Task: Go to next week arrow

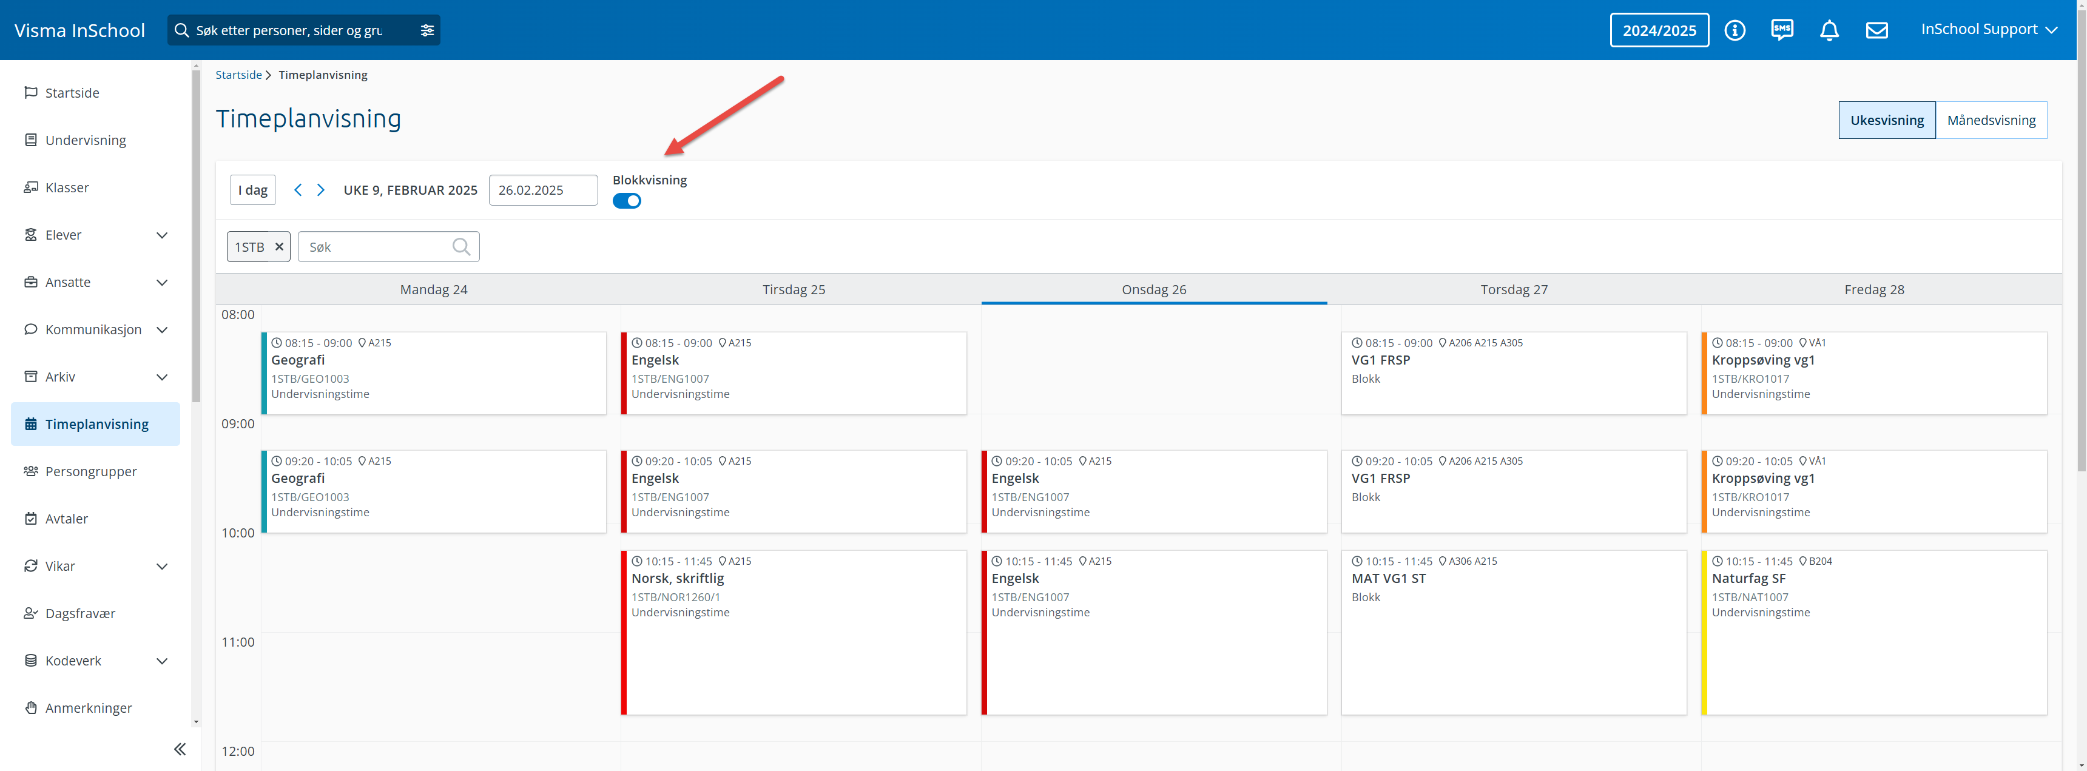Action: click(321, 189)
